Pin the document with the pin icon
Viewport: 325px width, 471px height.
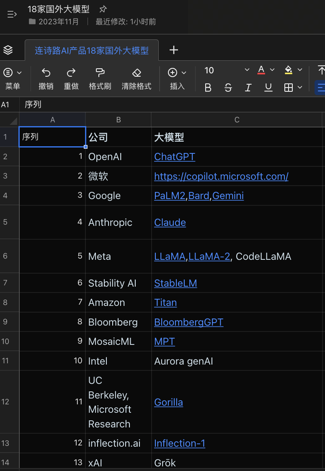pos(103,9)
